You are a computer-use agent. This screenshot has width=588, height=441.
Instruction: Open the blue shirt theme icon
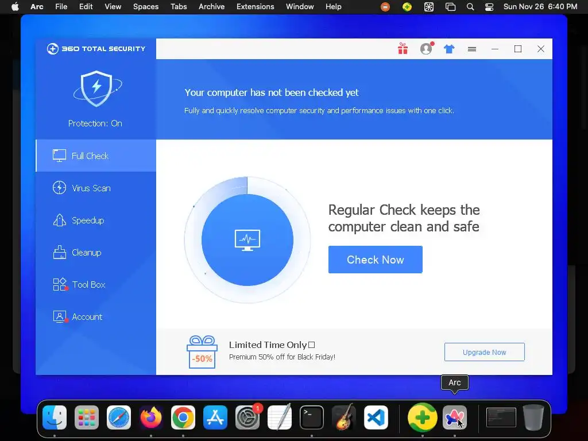(449, 49)
